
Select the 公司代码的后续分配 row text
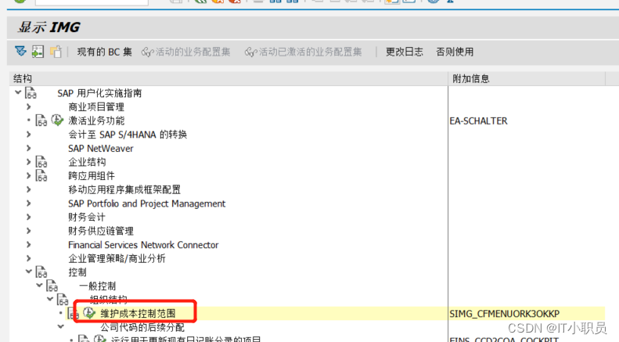[x=142, y=327]
